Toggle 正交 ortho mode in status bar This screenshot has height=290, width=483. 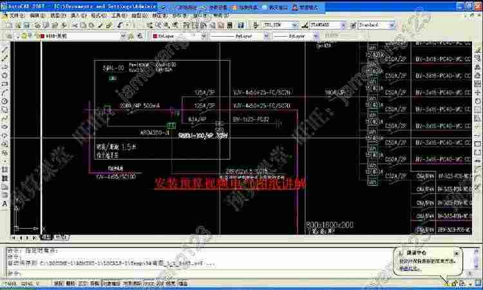[82, 283]
